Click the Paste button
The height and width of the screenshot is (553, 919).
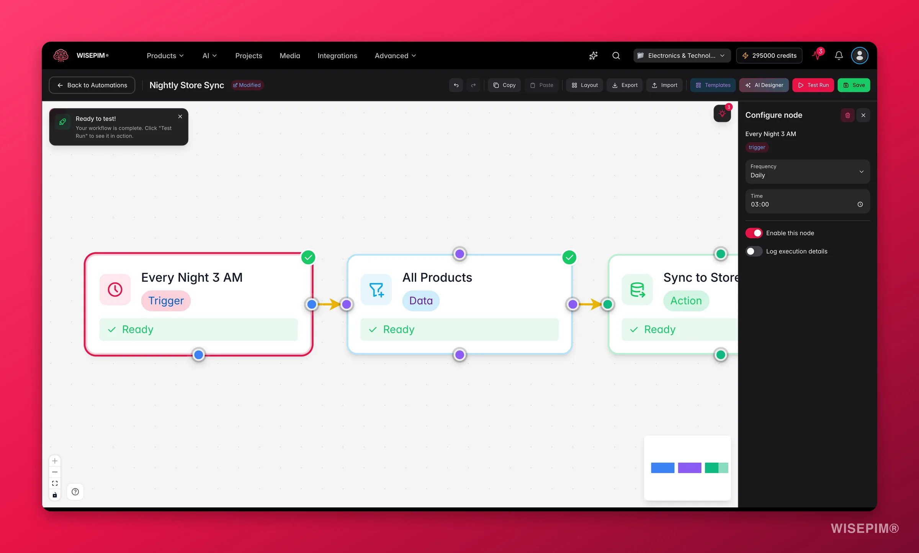541,85
